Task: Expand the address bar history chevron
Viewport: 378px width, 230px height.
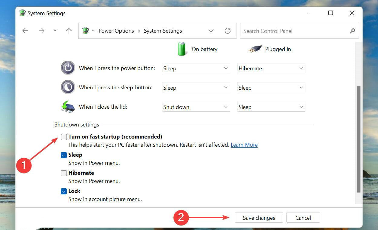Action: [x=211, y=30]
